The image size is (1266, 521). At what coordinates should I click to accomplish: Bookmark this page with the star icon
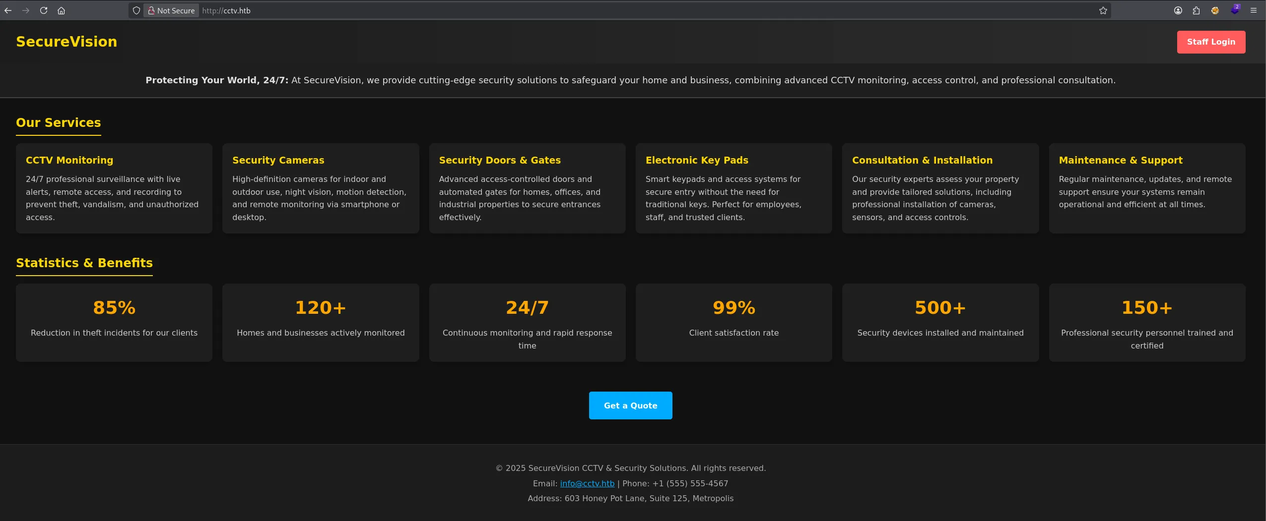point(1103,10)
